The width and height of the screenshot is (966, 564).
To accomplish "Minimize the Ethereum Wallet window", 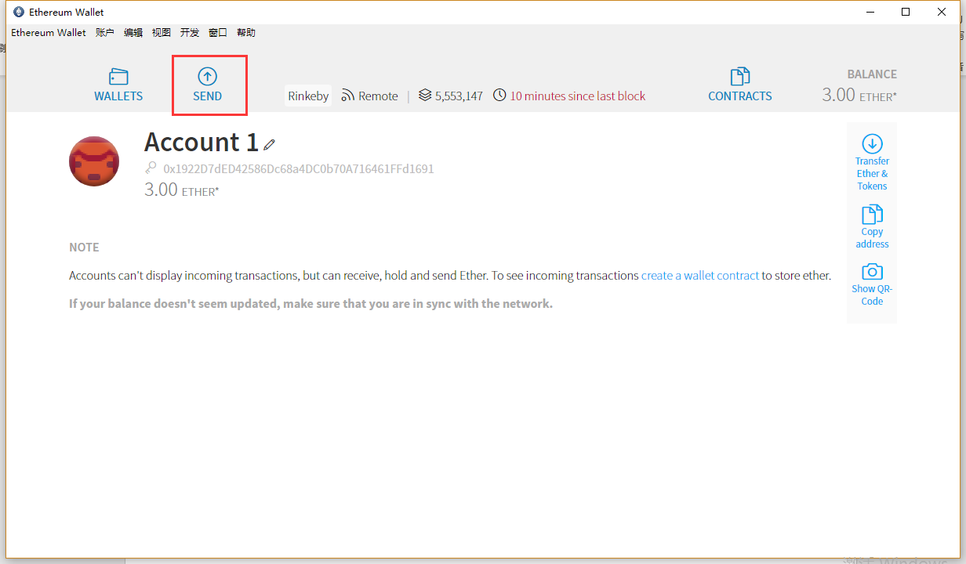I will [870, 12].
